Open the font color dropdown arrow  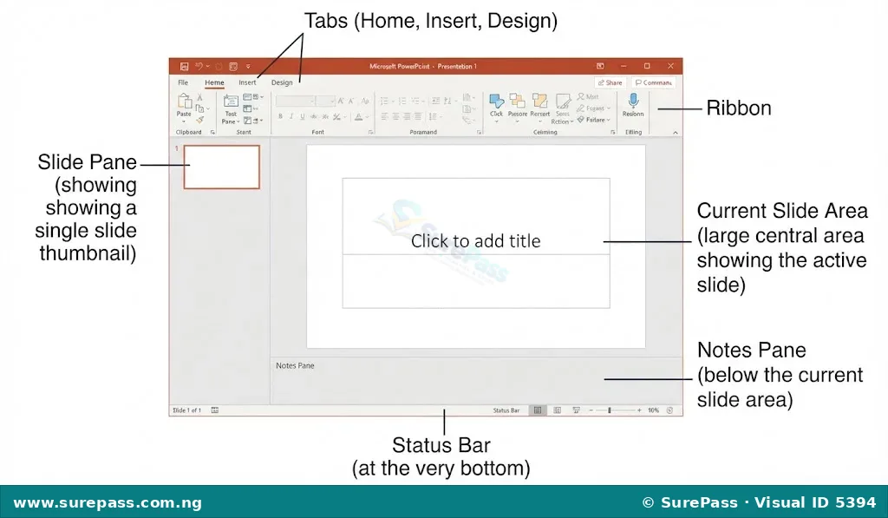(x=368, y=117)
